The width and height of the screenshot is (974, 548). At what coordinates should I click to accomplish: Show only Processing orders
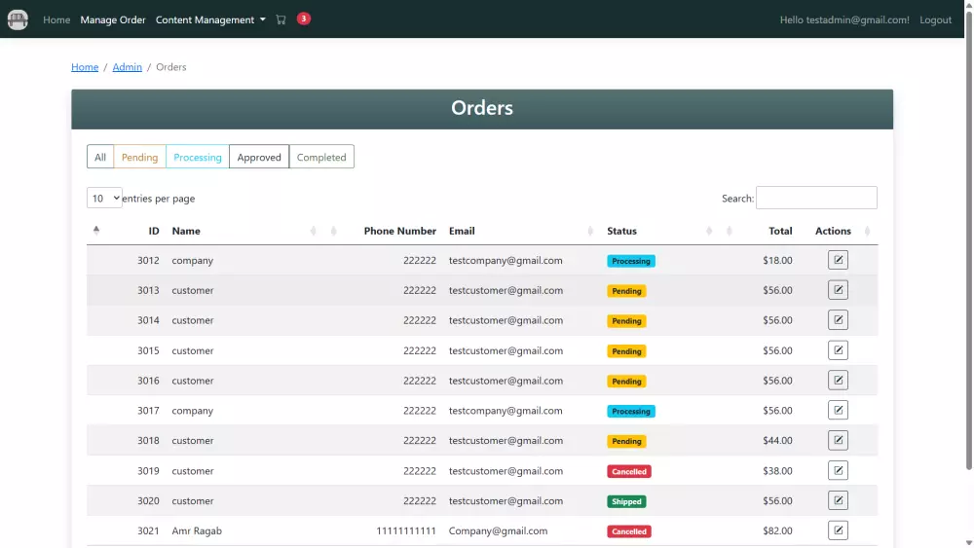(198, 157)
